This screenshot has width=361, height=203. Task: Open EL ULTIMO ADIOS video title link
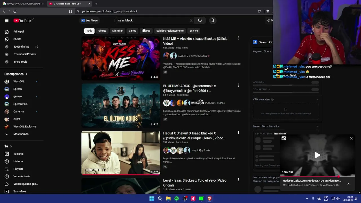click(190, 88)
